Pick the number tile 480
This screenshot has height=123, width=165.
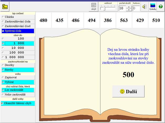(x=43, y=20)
